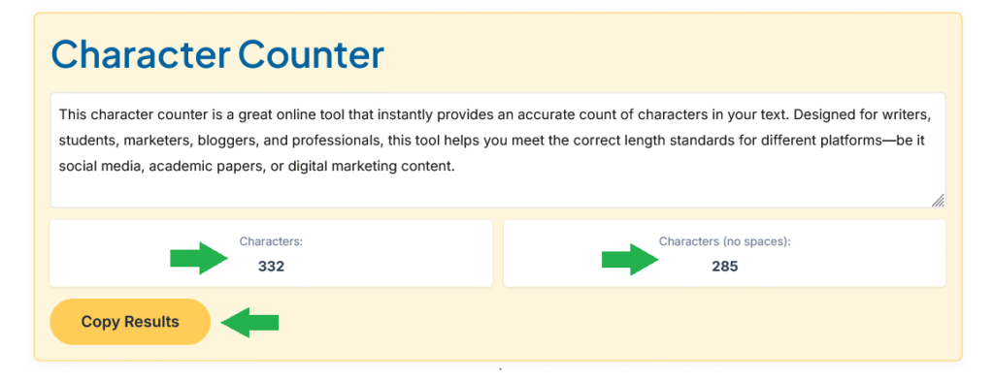The width and height of the screenshot is (994, 381).
Task: Click the word "This" starting the text
Action: 73,116
